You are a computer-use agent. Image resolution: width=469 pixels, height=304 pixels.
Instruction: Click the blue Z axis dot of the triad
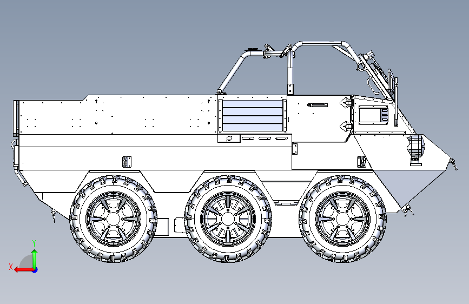click(35, 270)
